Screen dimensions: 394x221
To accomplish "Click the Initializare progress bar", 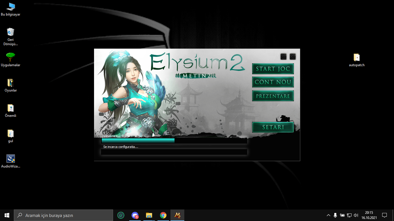I will click(x=174, y=141).
